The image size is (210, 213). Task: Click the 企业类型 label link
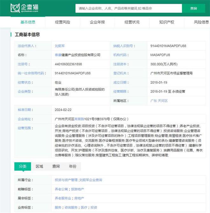coord(24,91)
